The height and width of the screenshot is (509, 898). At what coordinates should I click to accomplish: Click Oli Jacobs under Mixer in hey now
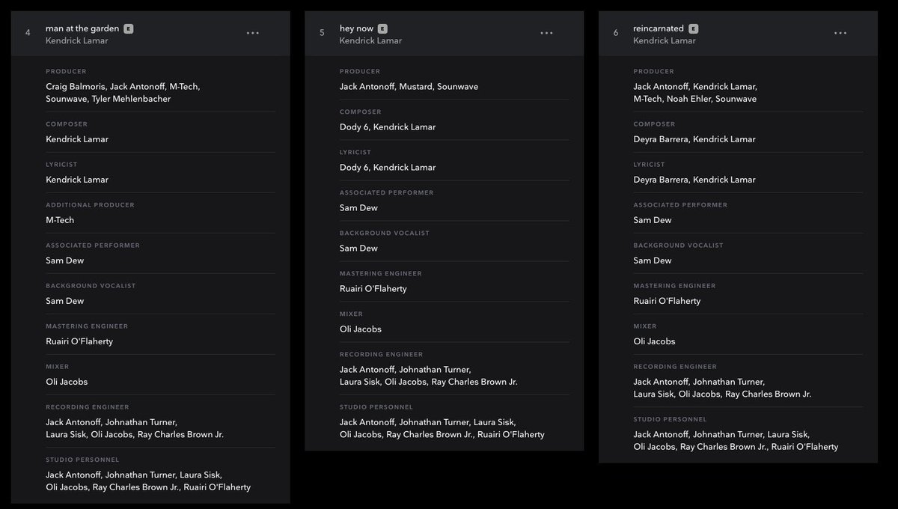(x=361, y=329)
